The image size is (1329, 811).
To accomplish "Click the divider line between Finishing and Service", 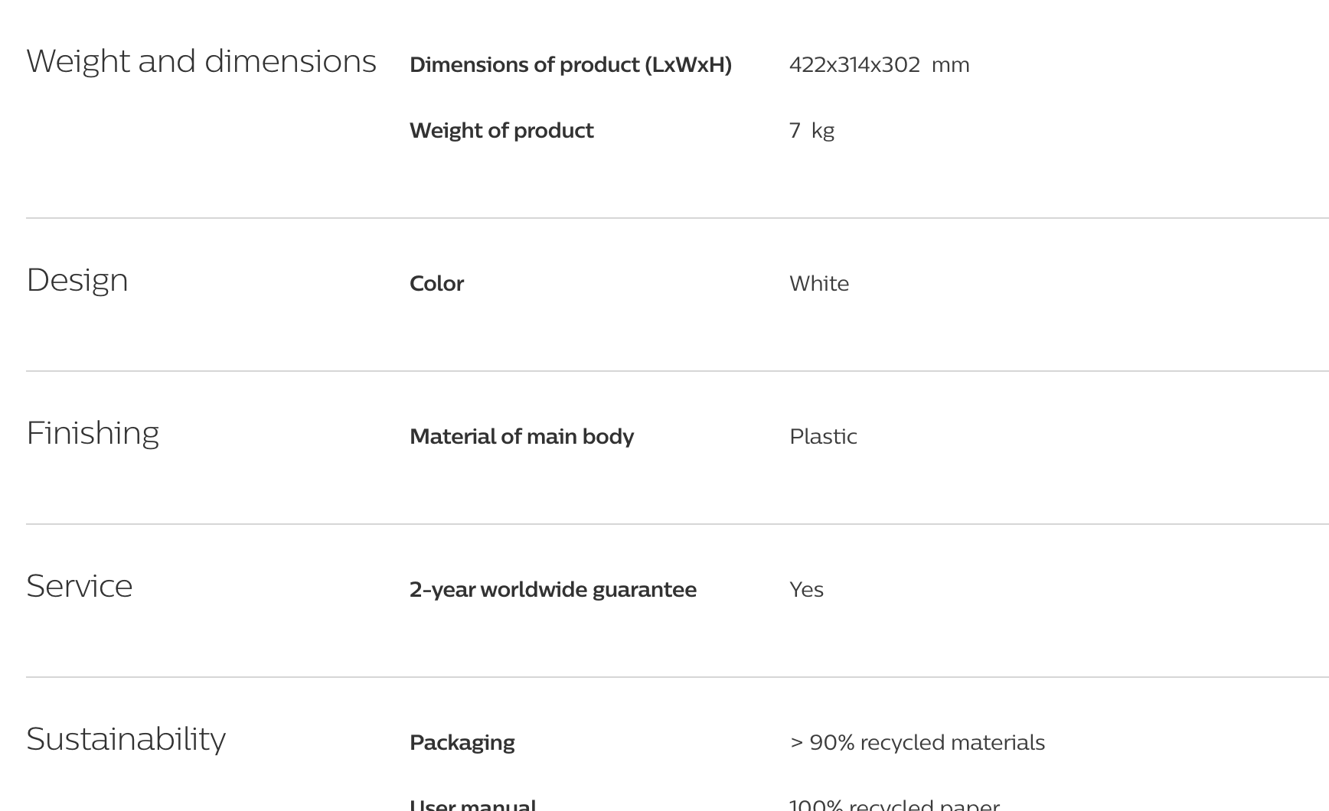I will click(x=677, y=524).
